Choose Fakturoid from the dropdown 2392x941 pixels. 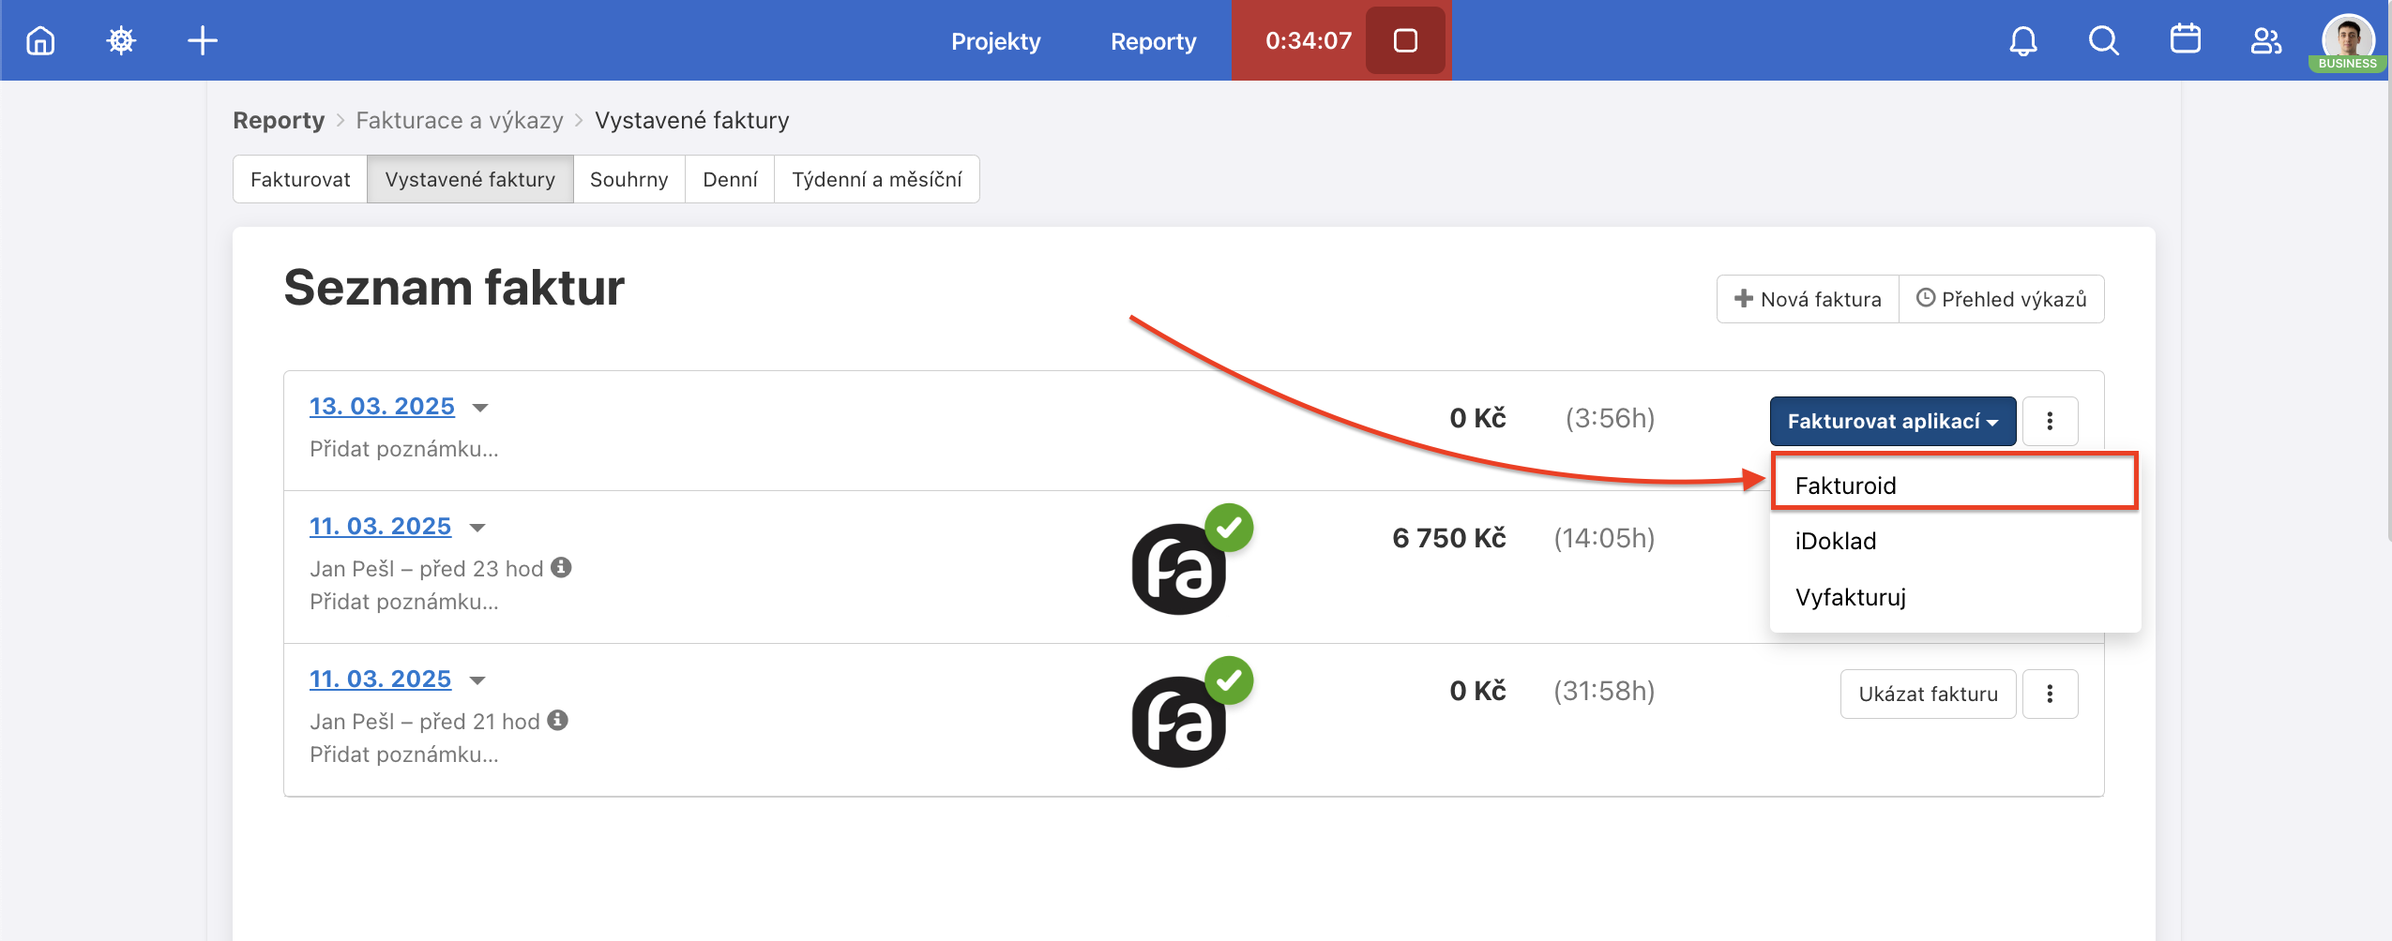coord(1955,485)
